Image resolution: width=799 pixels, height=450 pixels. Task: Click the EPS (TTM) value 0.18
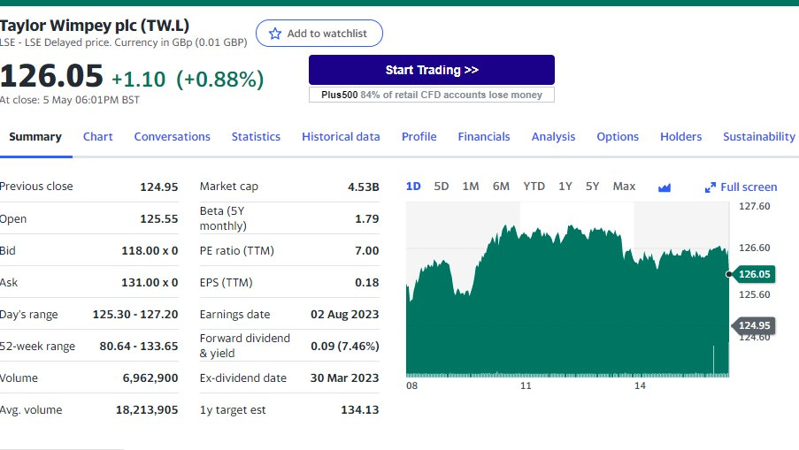click(x=367, y=283)
